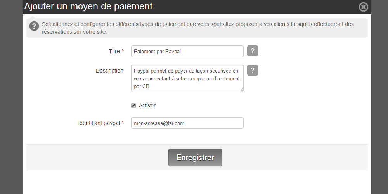388x194 pixels.
Task: Uncheck the Activer checkbox
Action: [133, 106]
